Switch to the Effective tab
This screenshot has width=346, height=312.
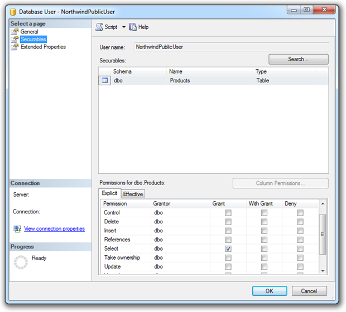[133, 194]
